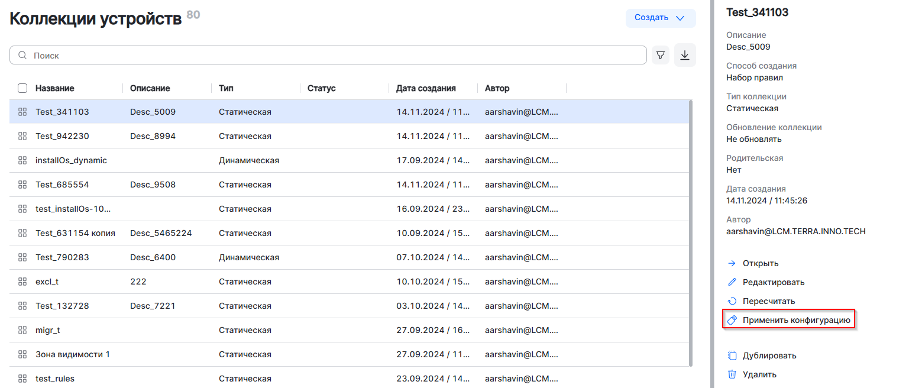Open the Создать dropdown

pos(660,18)
